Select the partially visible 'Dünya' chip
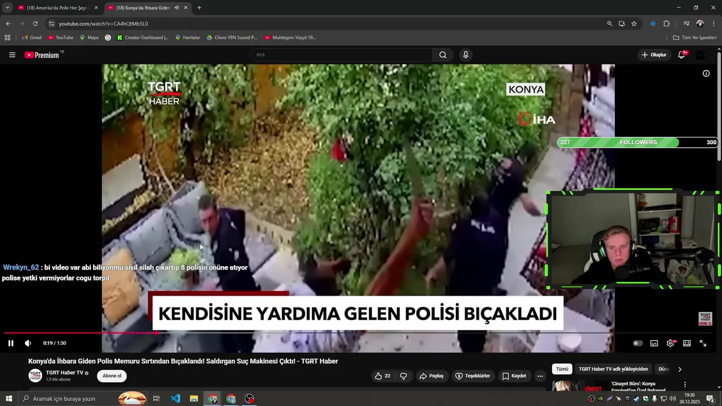Image resolution: width=722 pixels, height=406 pixels. (663, 369)
